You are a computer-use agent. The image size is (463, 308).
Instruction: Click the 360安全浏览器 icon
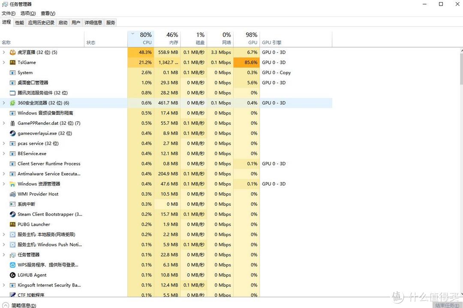click(12, 103)
